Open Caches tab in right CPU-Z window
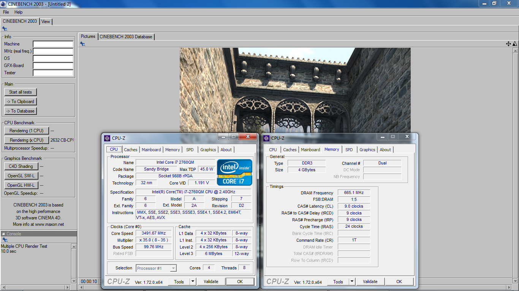 coord(290,150)
